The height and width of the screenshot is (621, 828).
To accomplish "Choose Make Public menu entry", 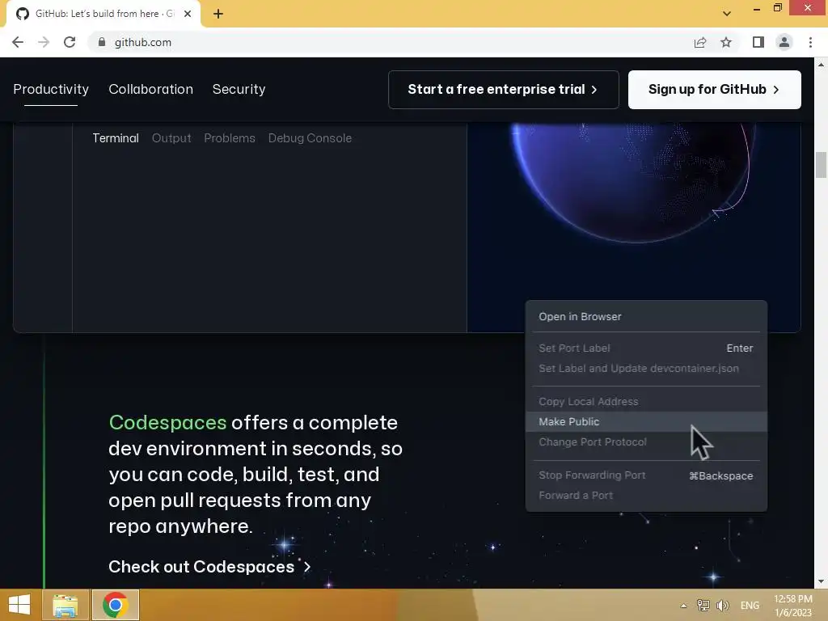I will tap(646, 422).
